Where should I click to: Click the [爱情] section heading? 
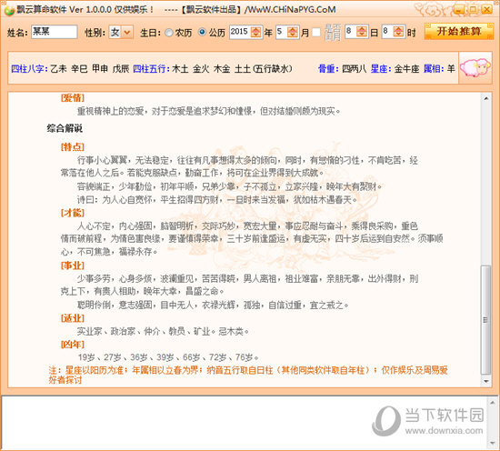click(73, 98)
